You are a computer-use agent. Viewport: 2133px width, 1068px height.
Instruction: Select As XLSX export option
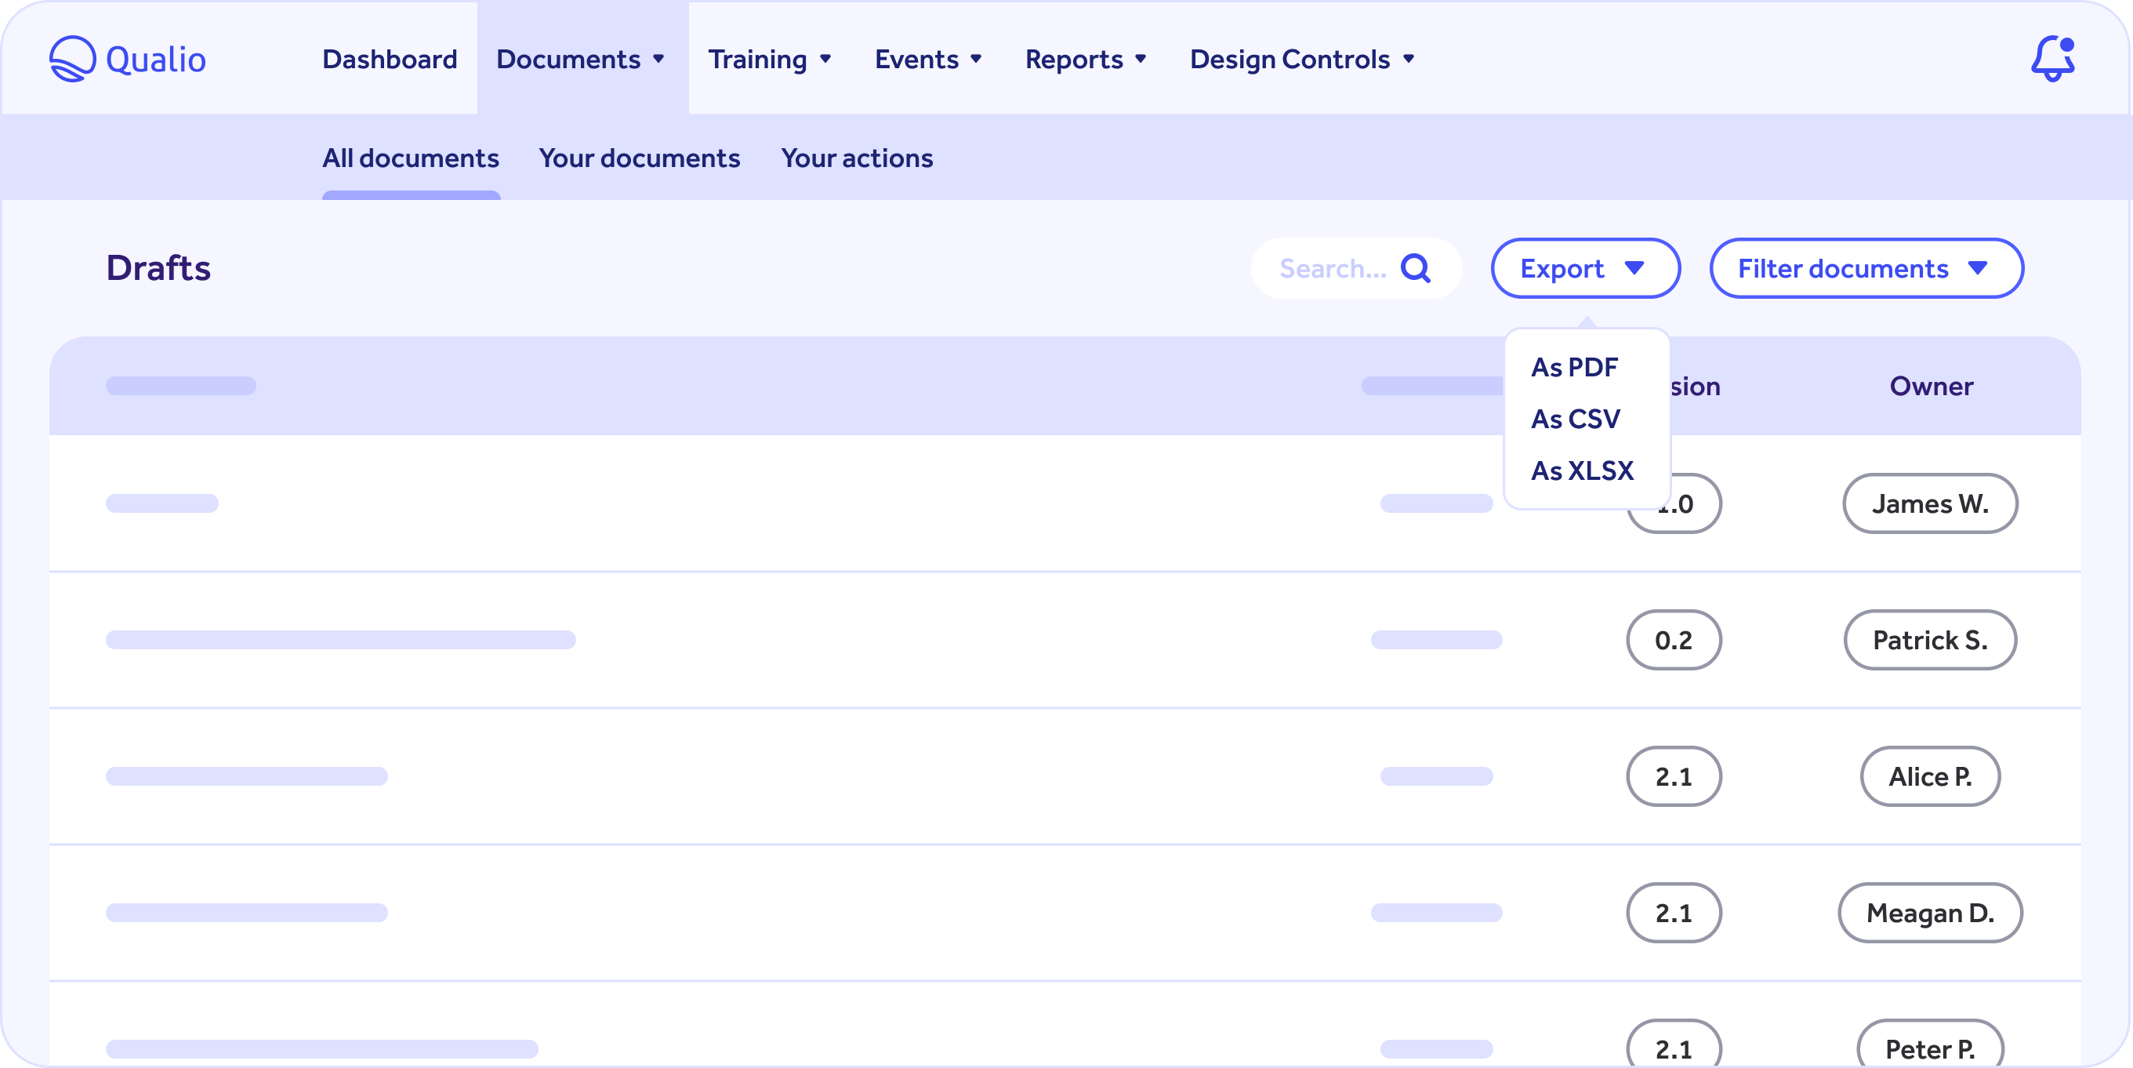coord(1582,470)
